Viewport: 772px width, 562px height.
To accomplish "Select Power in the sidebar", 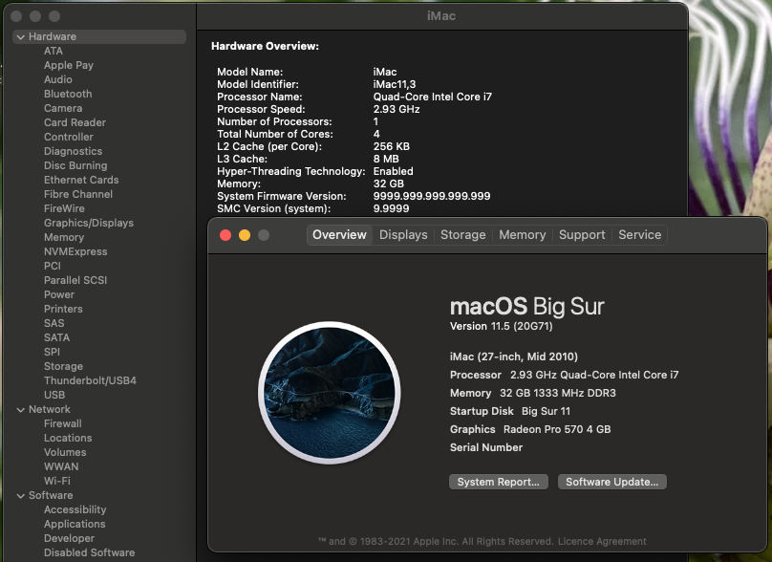I will [59, 294].
